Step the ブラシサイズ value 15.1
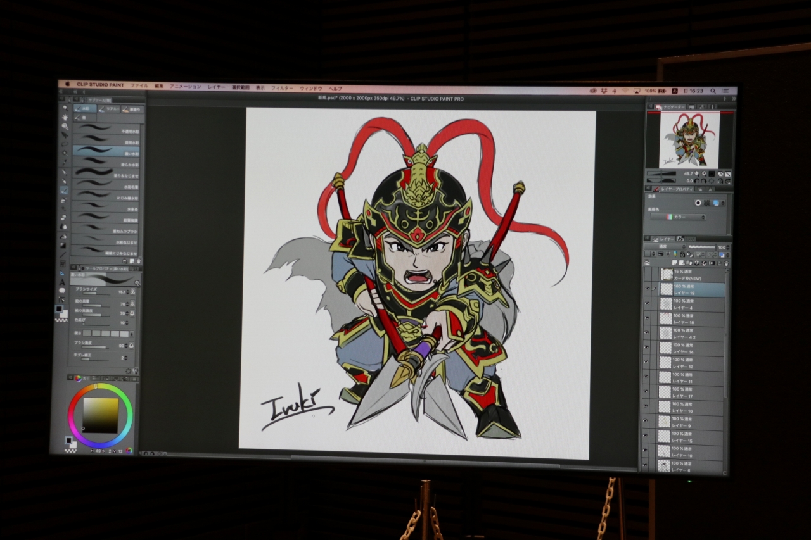811x540 pixels. [129, 292]
